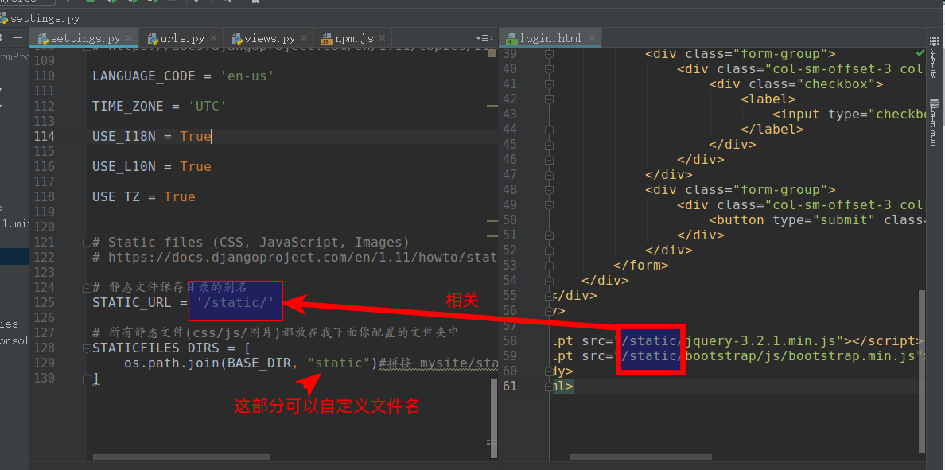
Task: Fold the form-group div at line 39
Action: point(549,53)
